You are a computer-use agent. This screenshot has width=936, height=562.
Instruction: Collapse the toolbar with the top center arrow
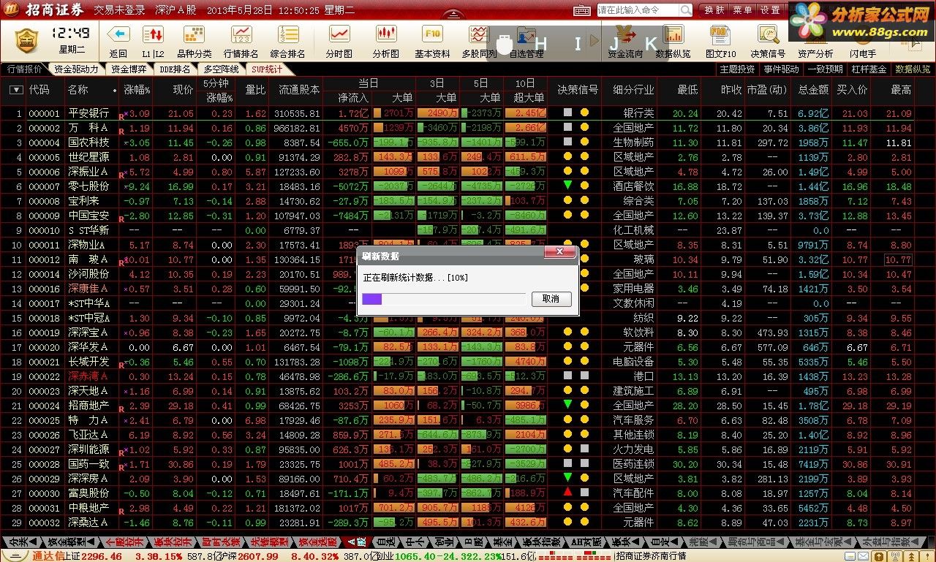coord(454,14)
